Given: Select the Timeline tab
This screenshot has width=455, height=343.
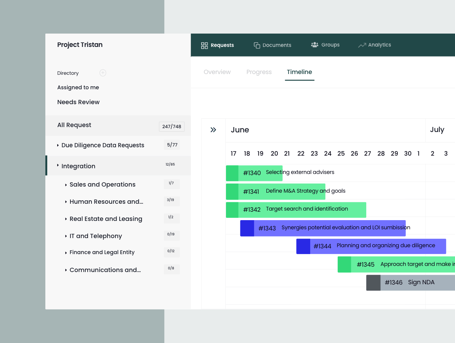Looking at the screenshot, I should 299,72.
